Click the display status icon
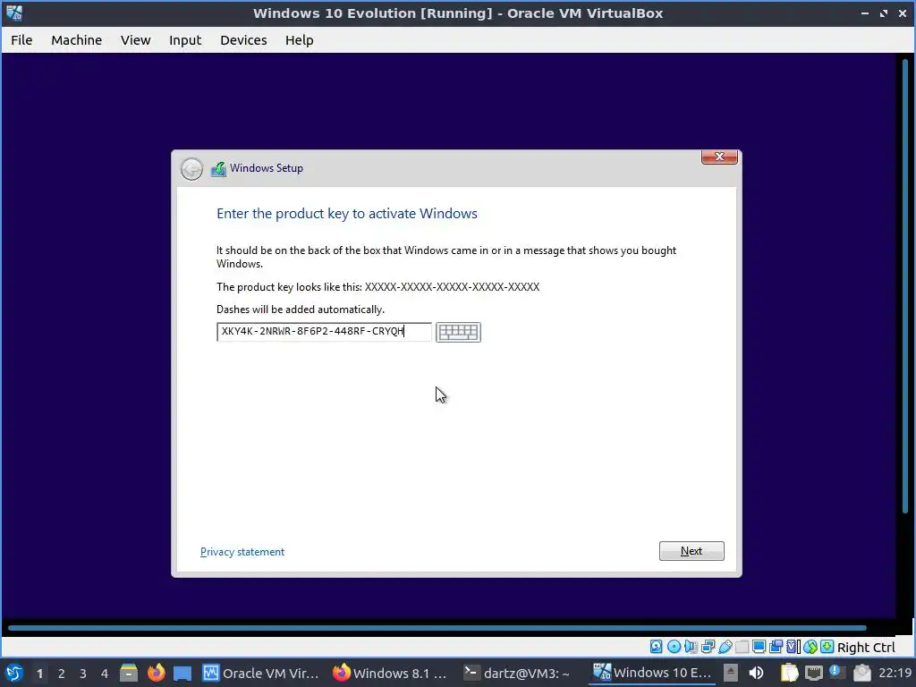This screenshot has width=916, height=687. tap(759, 646)
